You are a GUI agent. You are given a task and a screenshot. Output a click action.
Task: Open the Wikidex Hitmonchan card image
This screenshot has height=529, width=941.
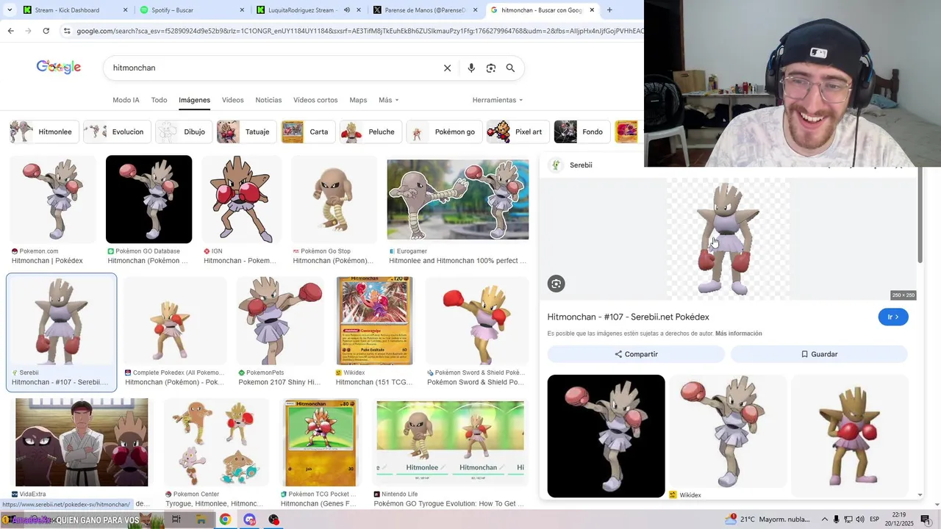tap(374, 320)
